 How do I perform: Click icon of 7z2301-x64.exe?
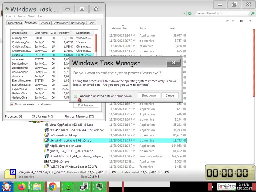tap(46, 161)
